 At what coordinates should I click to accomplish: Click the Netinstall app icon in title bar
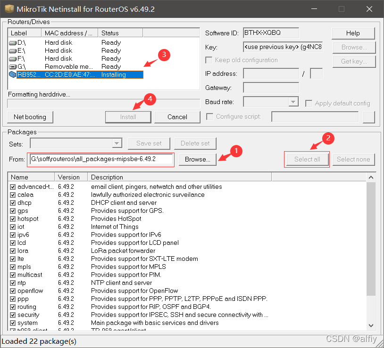(9, 9)
